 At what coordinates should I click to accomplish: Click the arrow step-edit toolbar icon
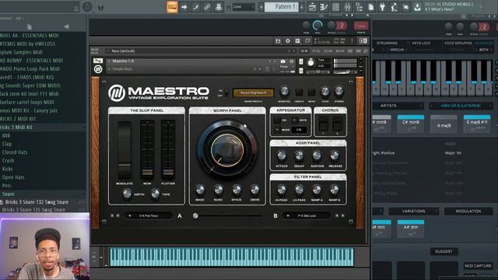click(x=184, y=7)
